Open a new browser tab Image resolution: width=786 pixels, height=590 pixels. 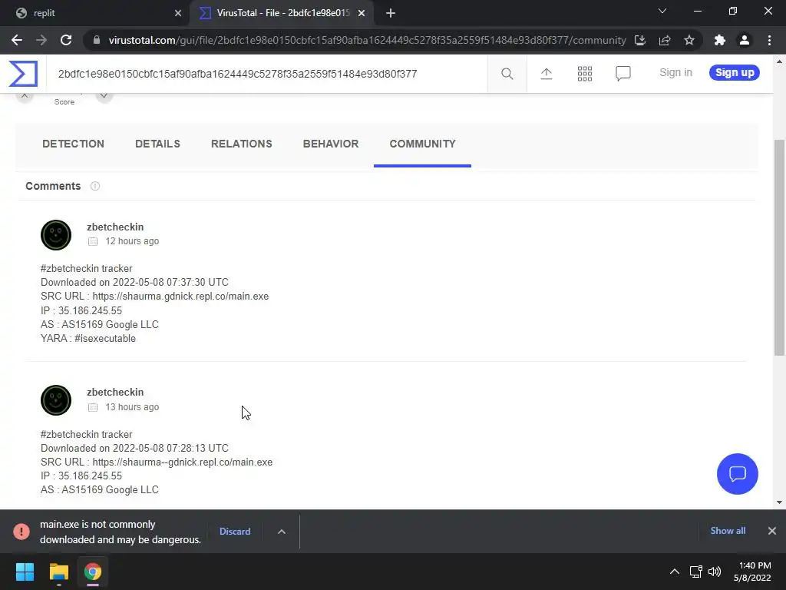pyautogui.click(x=391, y=13)
